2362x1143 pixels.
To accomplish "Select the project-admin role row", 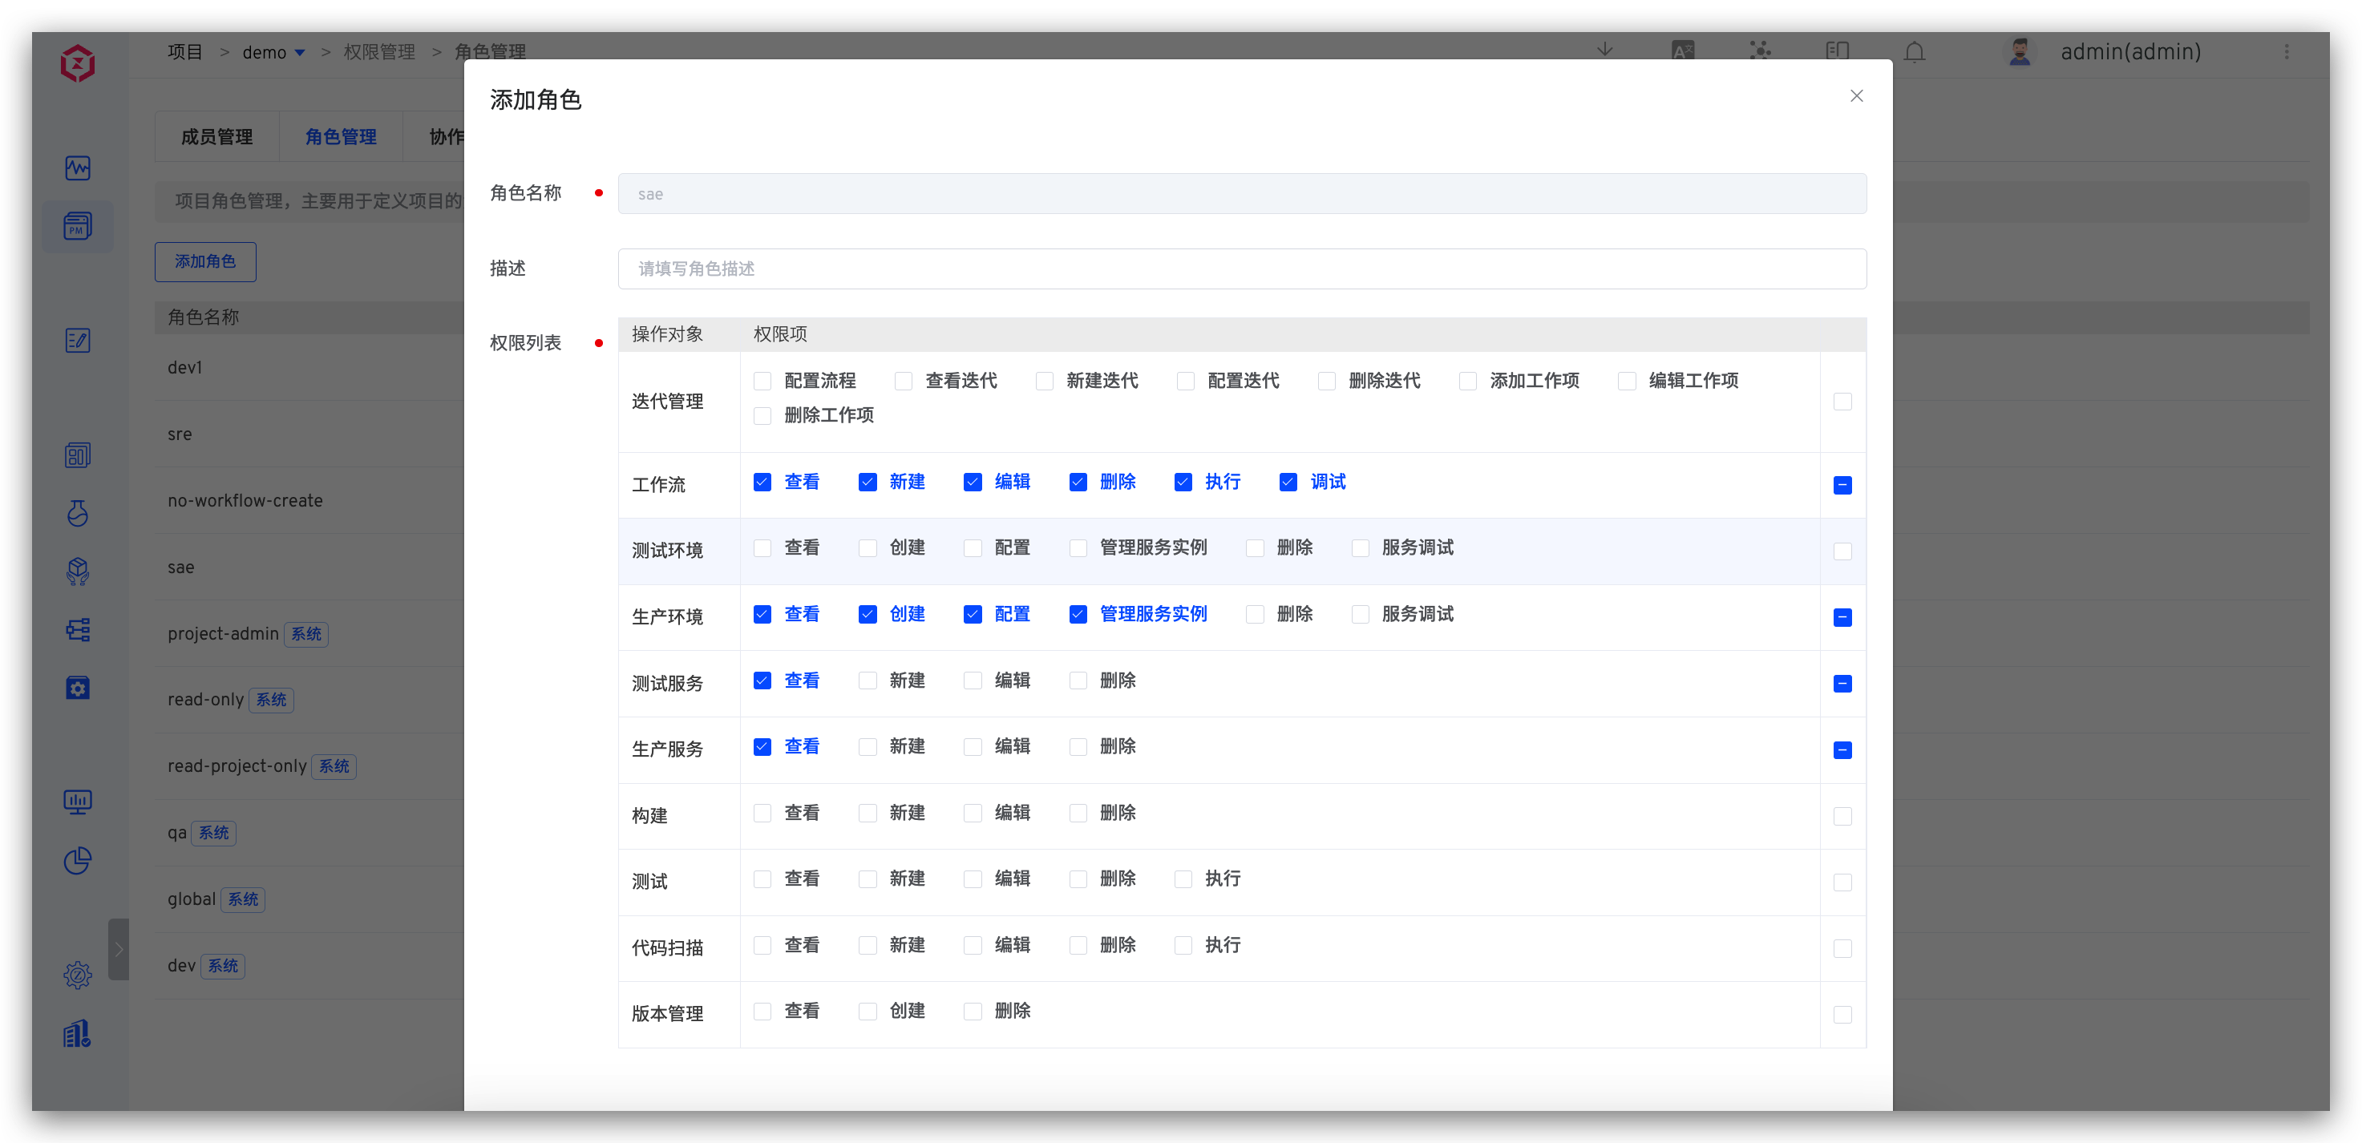I will click(310, 633).
